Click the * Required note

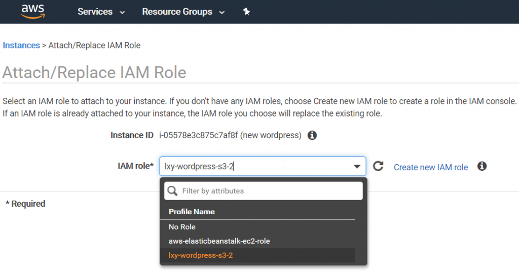[25, 204]
